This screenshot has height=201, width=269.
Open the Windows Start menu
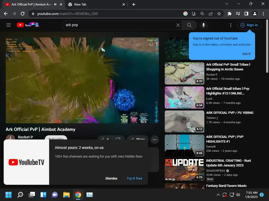(x=8, y=195)
